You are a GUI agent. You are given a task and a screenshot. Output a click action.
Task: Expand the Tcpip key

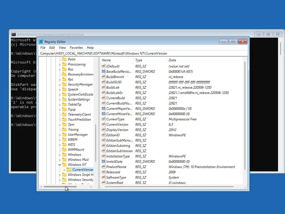60,110
